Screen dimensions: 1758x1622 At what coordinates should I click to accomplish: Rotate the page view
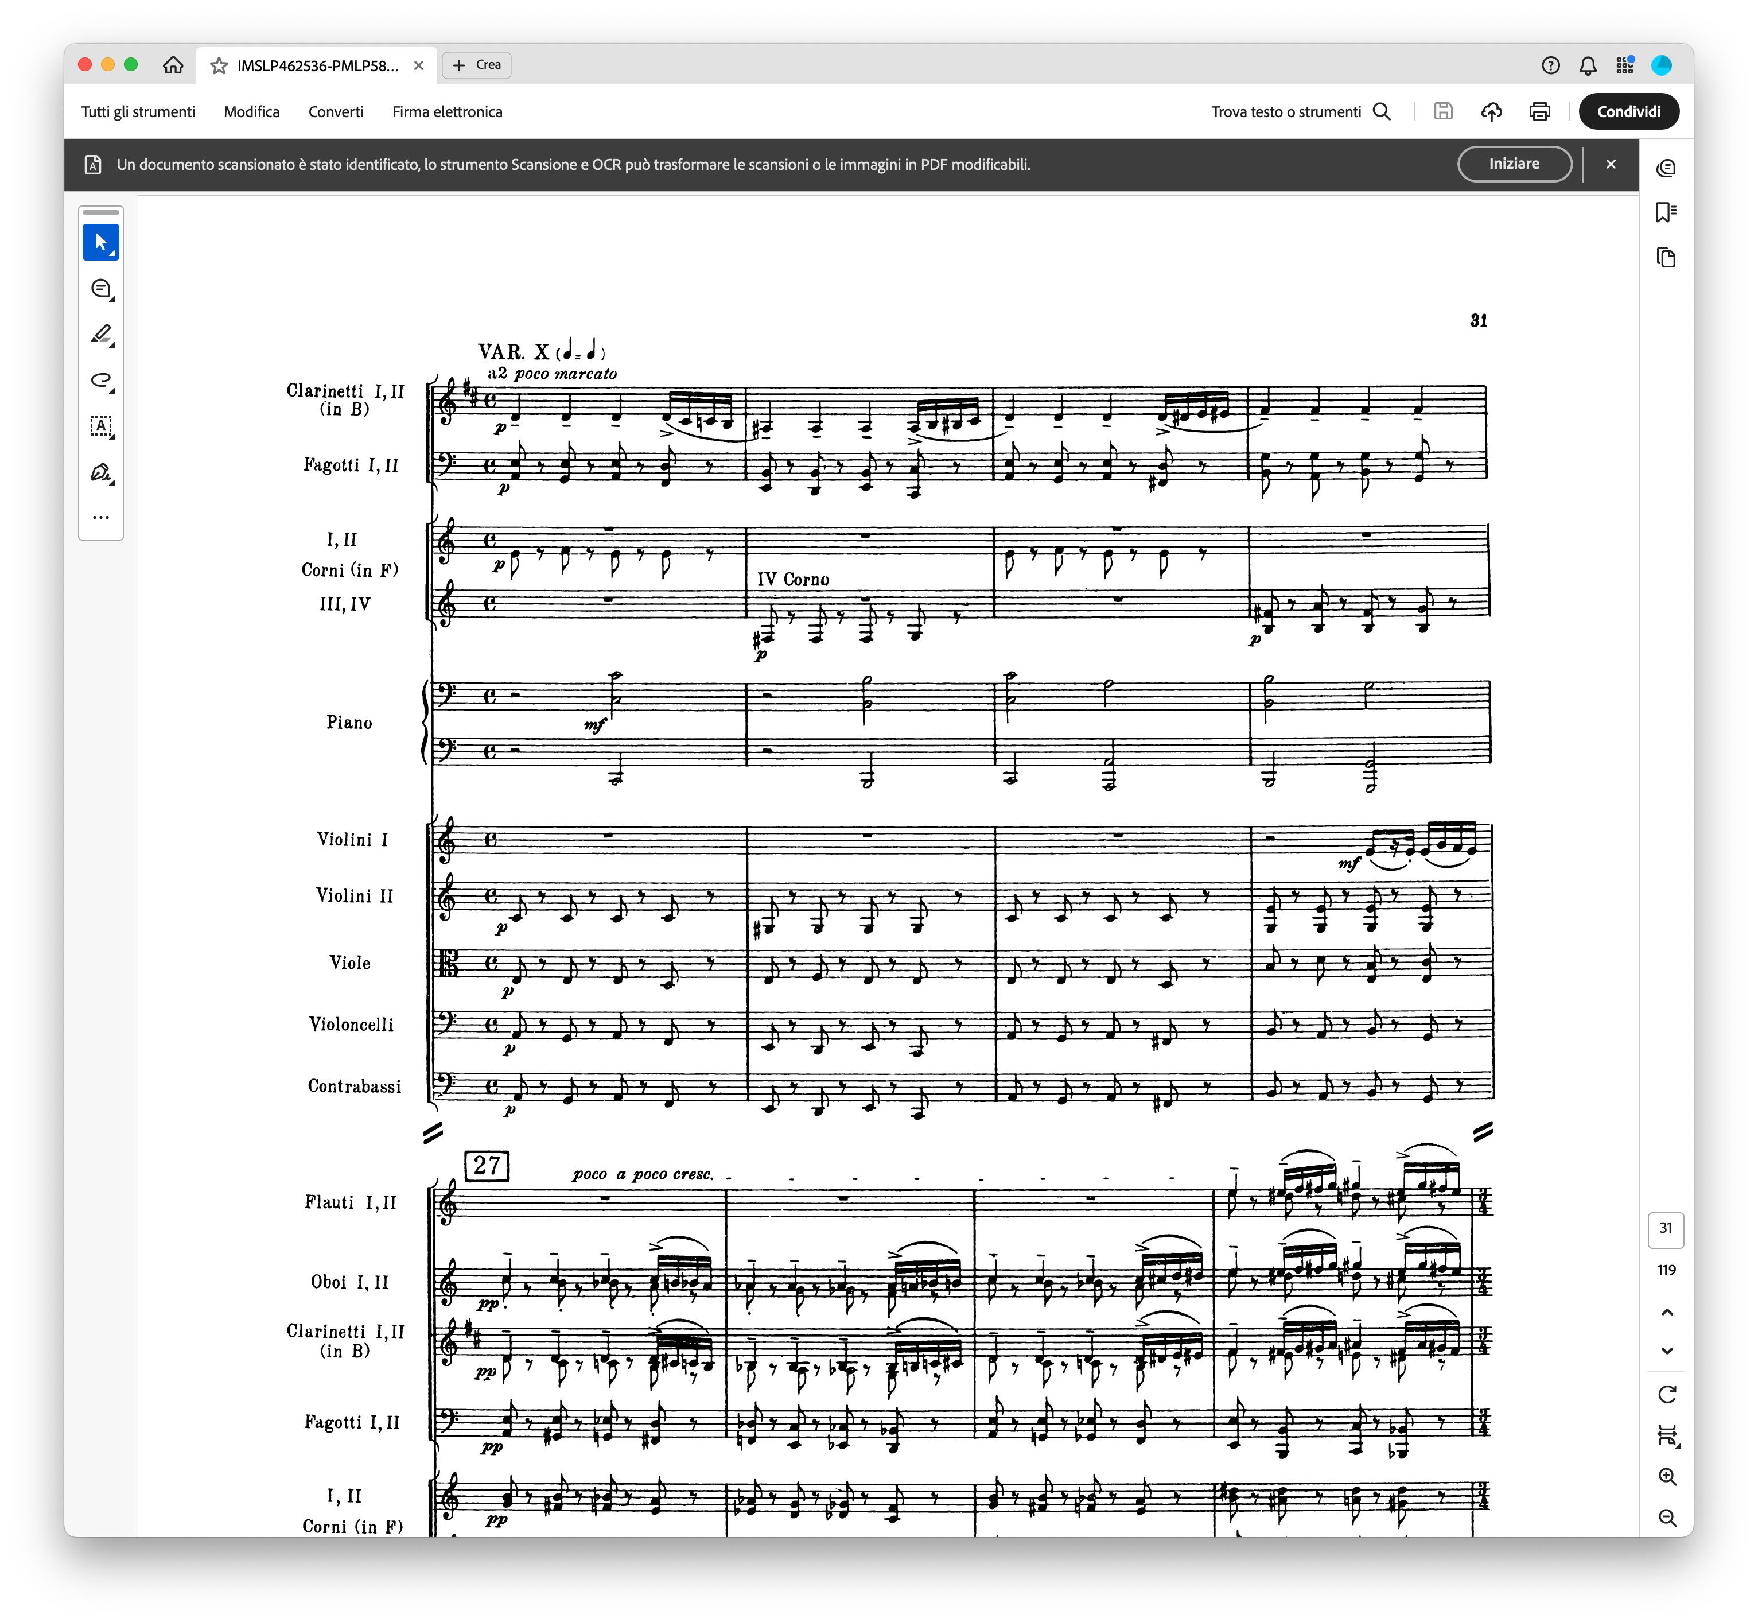[x=1667, y=1395]
